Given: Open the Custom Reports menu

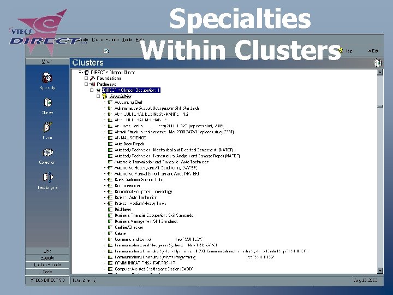Looking at the screenshot, I should coord(105,40).
